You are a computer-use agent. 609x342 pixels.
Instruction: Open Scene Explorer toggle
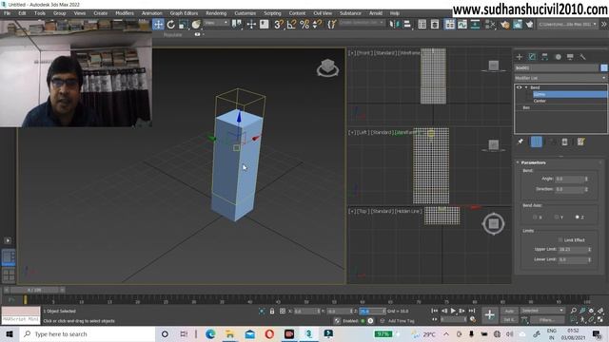(422, 25)
